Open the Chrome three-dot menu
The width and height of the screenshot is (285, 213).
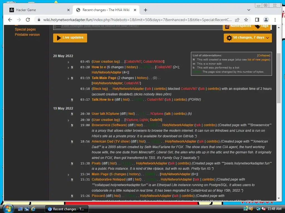(275, 20)
